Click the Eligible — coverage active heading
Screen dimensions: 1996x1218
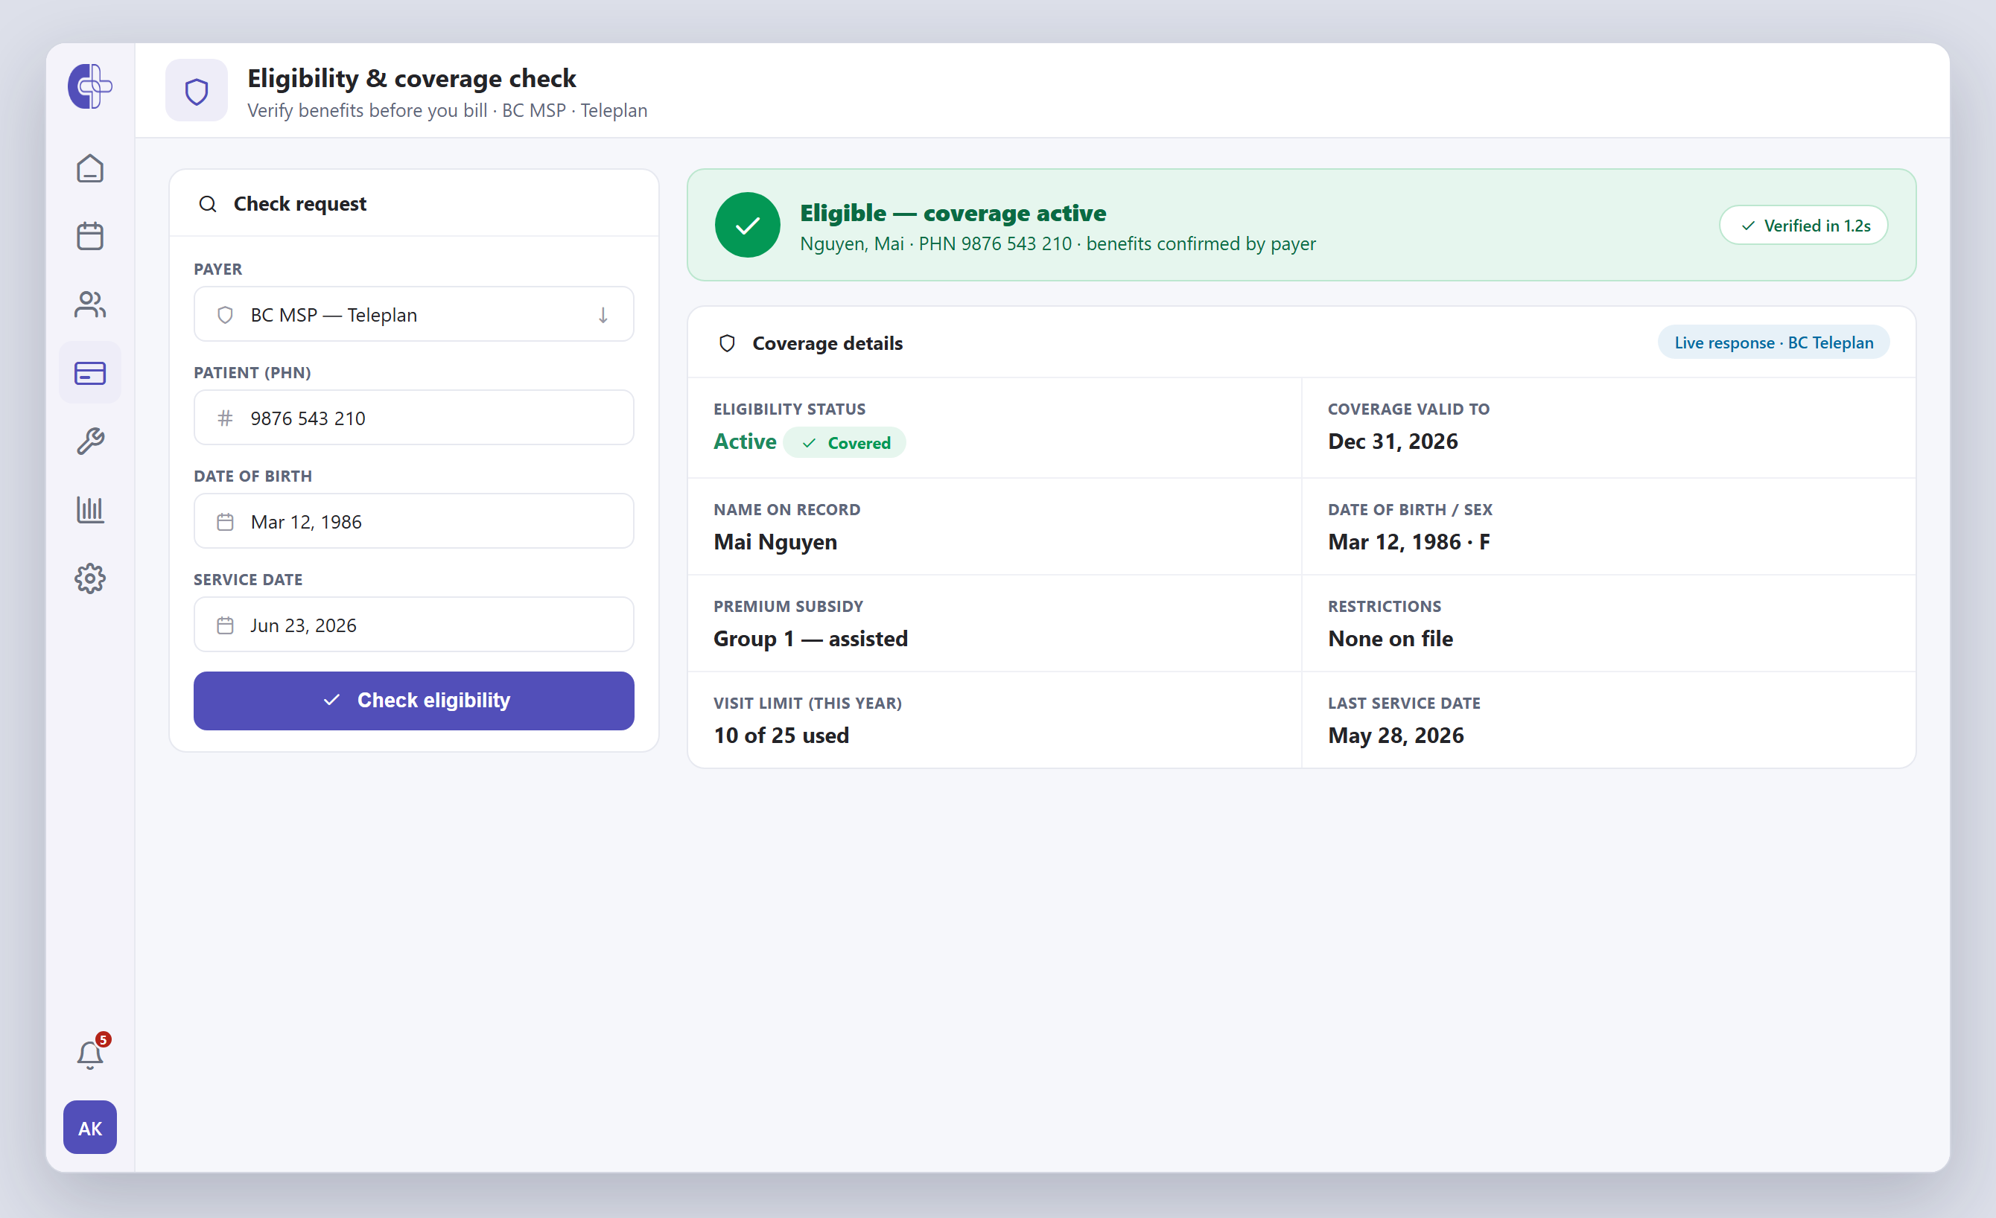953,213
